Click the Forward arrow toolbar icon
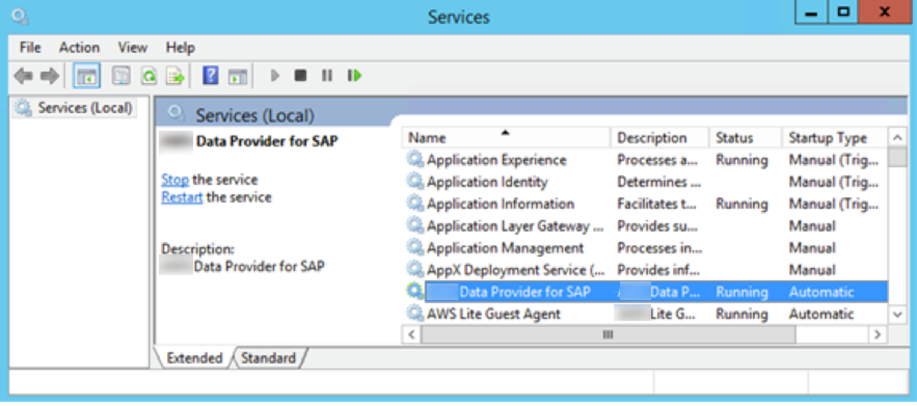This screenshot has height=406, width=917. pos(50,76)
